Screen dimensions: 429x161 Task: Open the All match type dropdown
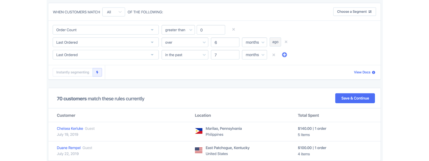[x=114, y=12]
